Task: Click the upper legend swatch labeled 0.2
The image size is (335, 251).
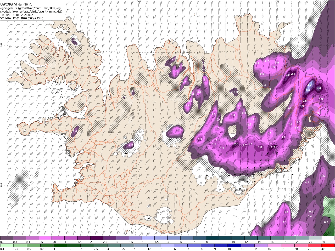Action: pyautogui.click(x=7, y=238)
